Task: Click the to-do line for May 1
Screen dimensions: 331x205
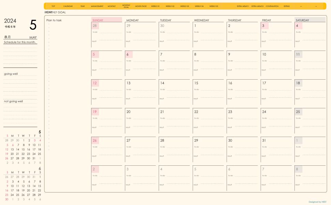Action: click(x=212, y=32)
